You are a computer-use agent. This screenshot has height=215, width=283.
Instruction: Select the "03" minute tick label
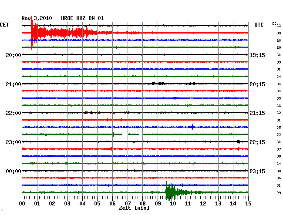click(x=67, y=204)
